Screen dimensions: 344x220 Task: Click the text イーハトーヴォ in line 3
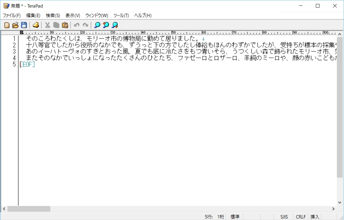coord(59,51)
